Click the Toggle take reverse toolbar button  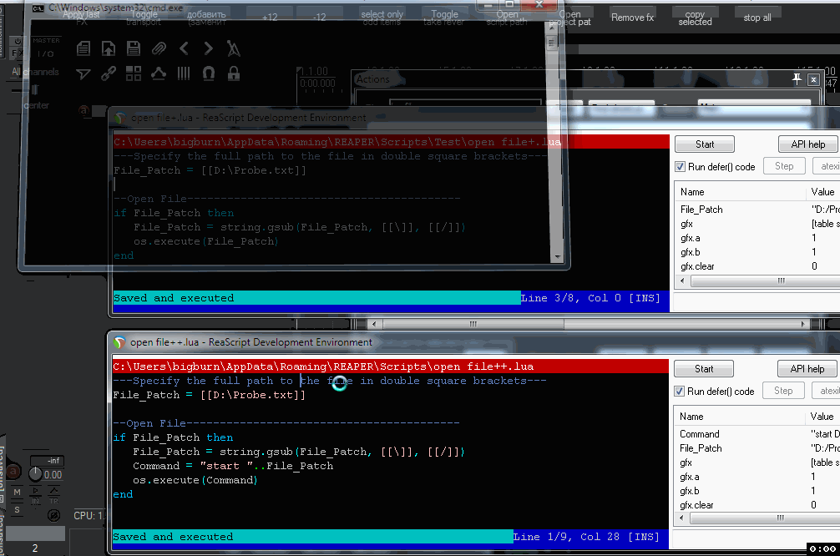click(444, 18)
